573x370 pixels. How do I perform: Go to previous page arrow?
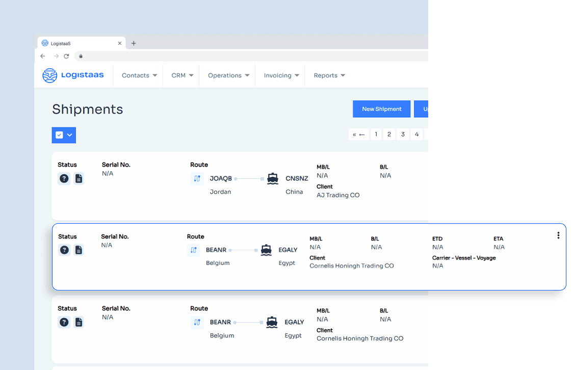click(362, 135)
